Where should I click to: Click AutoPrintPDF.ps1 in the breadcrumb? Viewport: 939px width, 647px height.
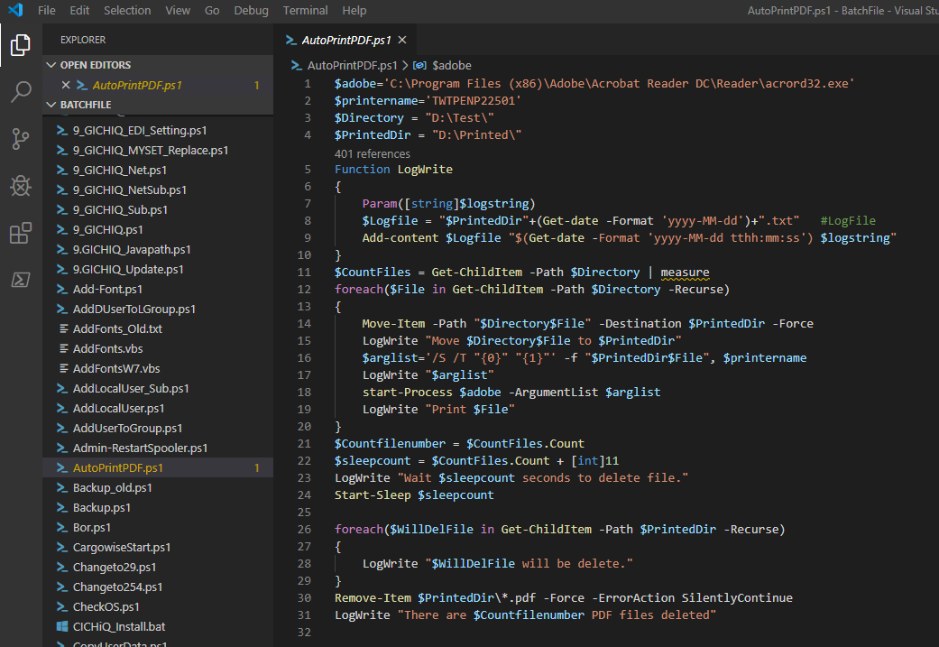click(x=352, y=65)
